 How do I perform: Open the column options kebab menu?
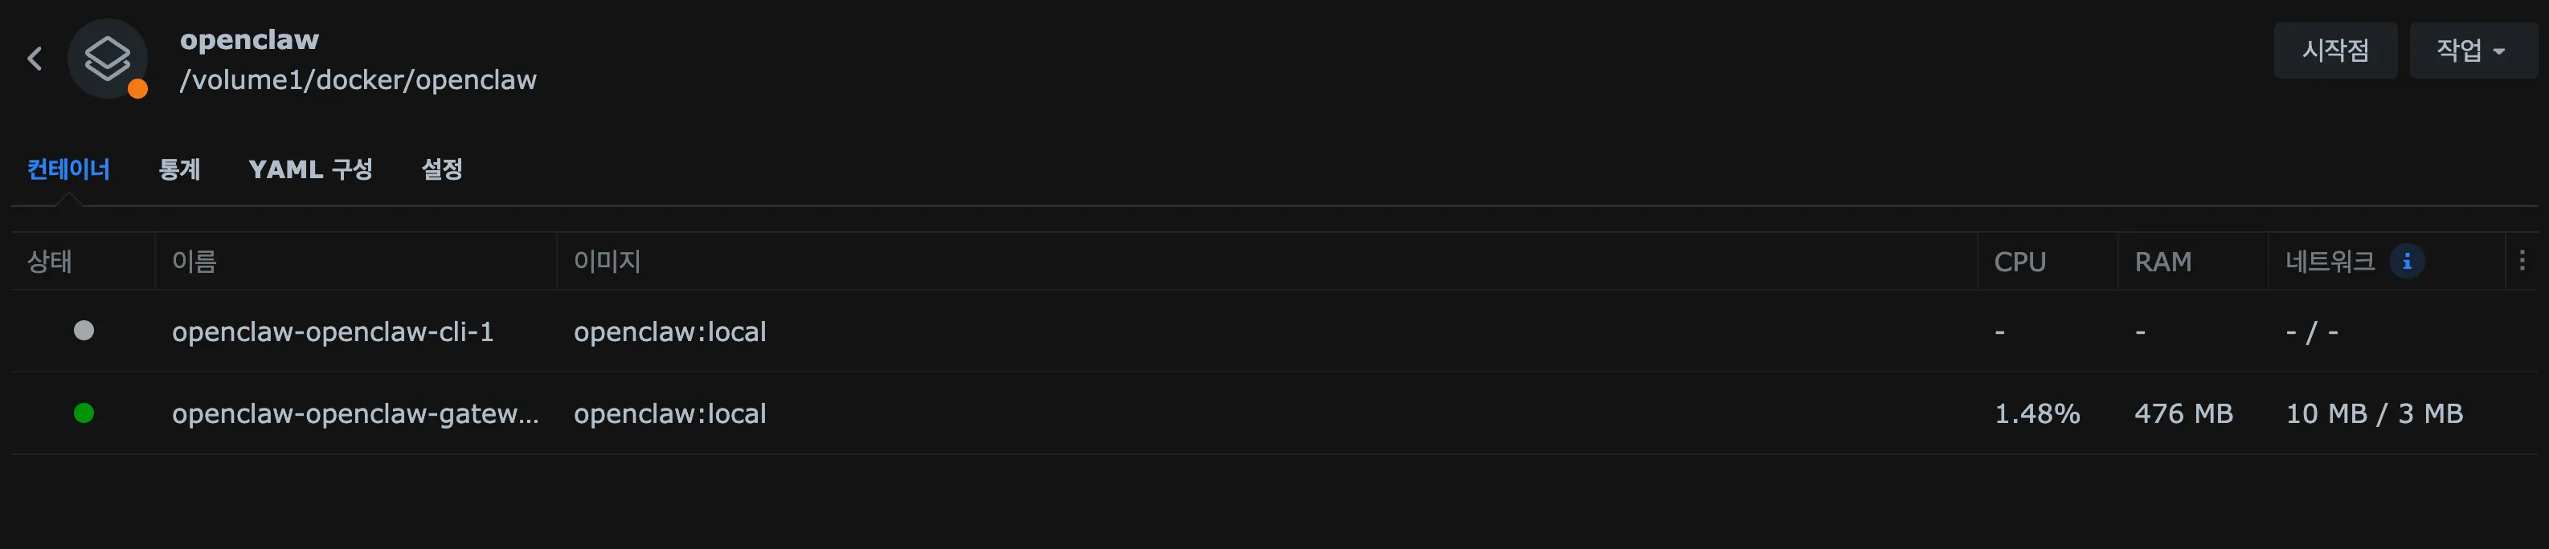tap(2522, 260)
